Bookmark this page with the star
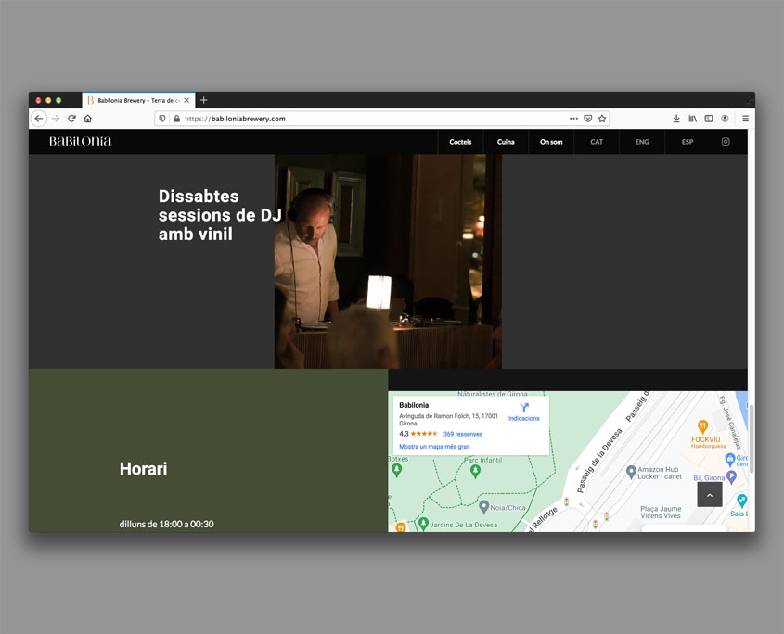 click(602, 119)
